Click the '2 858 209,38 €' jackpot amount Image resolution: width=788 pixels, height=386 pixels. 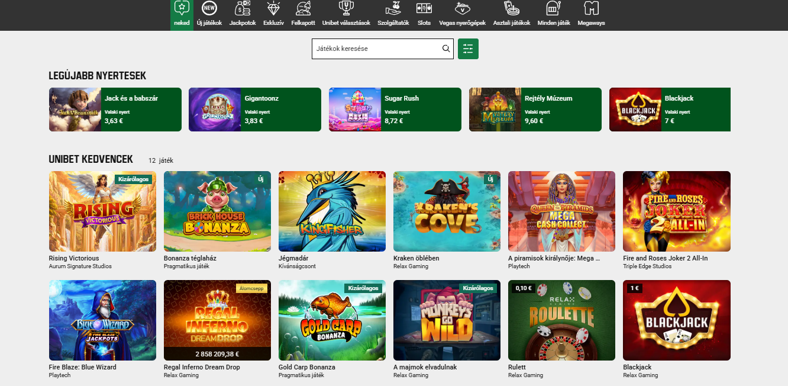pos(218,354)
